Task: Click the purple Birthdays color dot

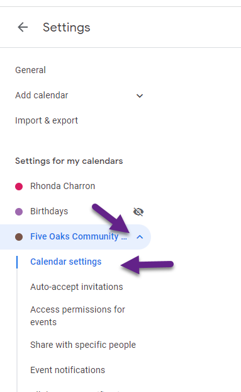Action: [19, 212]
